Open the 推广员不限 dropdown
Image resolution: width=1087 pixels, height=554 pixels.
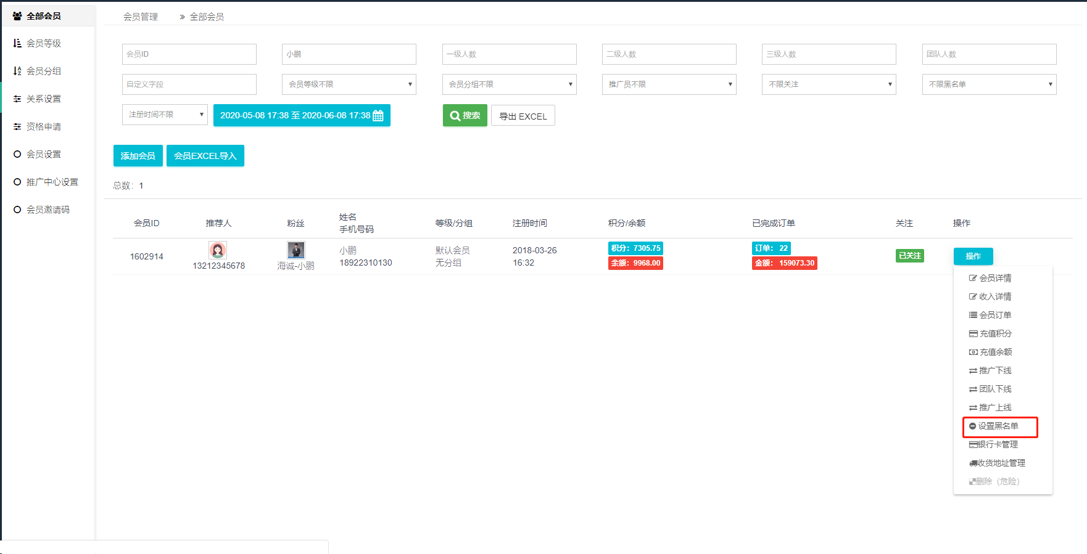coord(669,84)
